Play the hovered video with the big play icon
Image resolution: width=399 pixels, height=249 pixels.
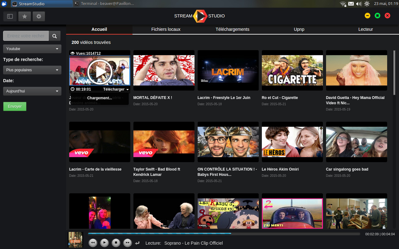click(x=100, y=72)
